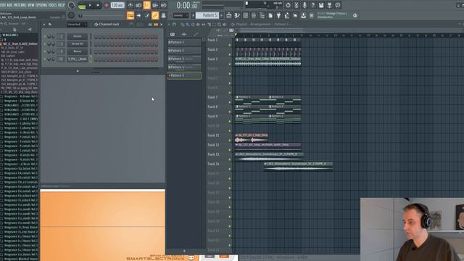Show audio clips via waveform icon in picker

183,34
